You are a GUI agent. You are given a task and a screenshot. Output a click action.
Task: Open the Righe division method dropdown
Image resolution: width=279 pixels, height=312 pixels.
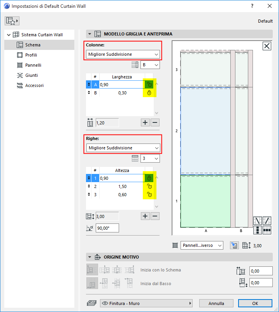[x=123, y=148]
